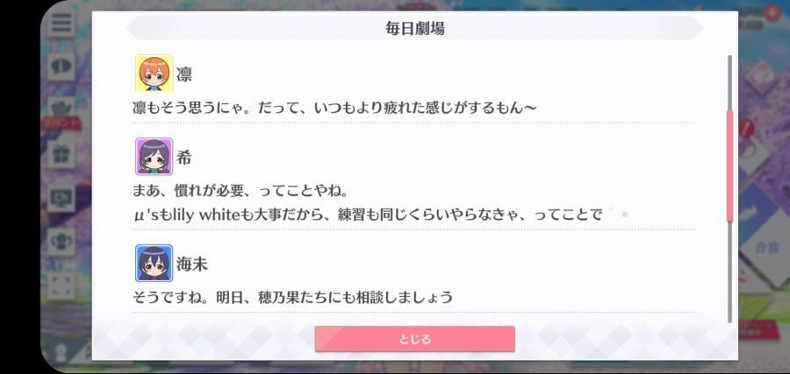Tap Umi's blue-haired avatar icon
Screen dimensions: 790x374
(154, 263)
